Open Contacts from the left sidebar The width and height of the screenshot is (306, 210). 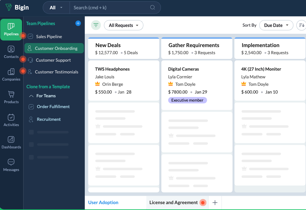click(x=11, y=52)
